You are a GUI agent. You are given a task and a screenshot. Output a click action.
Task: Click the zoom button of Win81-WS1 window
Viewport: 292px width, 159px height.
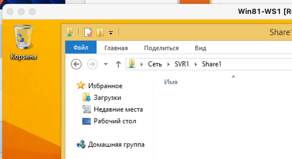point(32,12)
